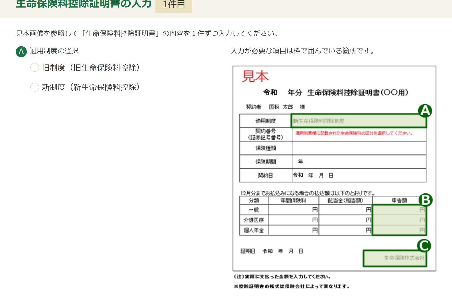Select the 新制度 radio button

point(35,87)
